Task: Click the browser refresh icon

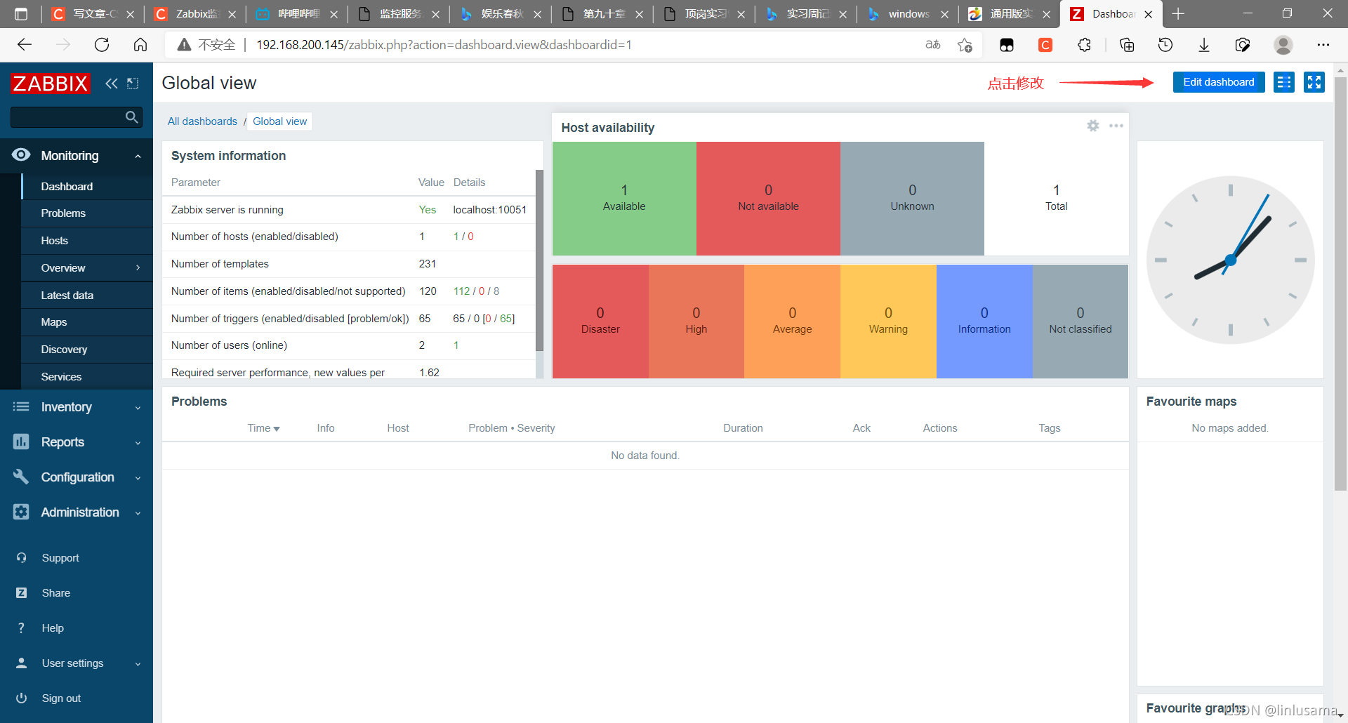Action: pyautogui.click(x=102, y=45)
